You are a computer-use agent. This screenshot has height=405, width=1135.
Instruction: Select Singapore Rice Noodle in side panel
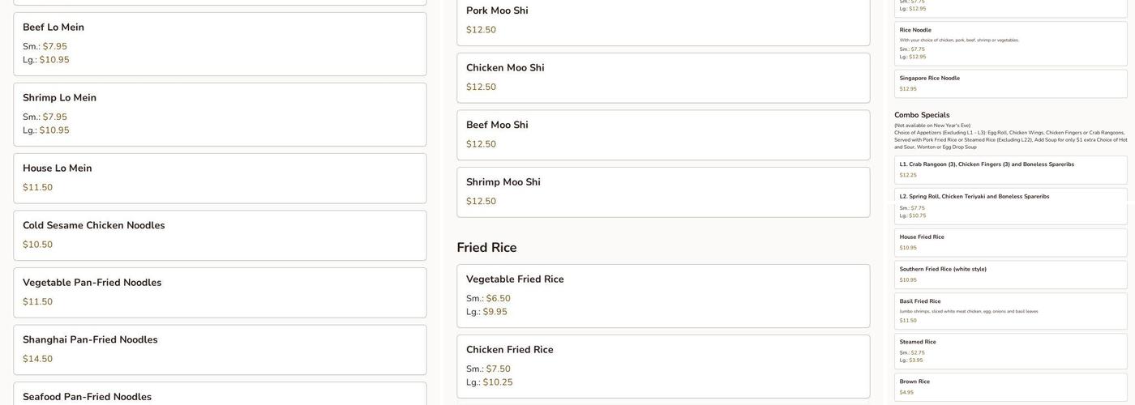(x=1010, y=83)
